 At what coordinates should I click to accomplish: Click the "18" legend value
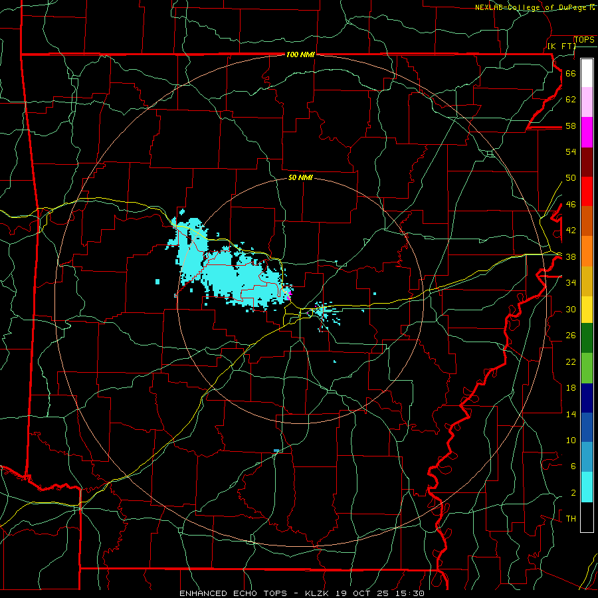(x=571, y=388)
